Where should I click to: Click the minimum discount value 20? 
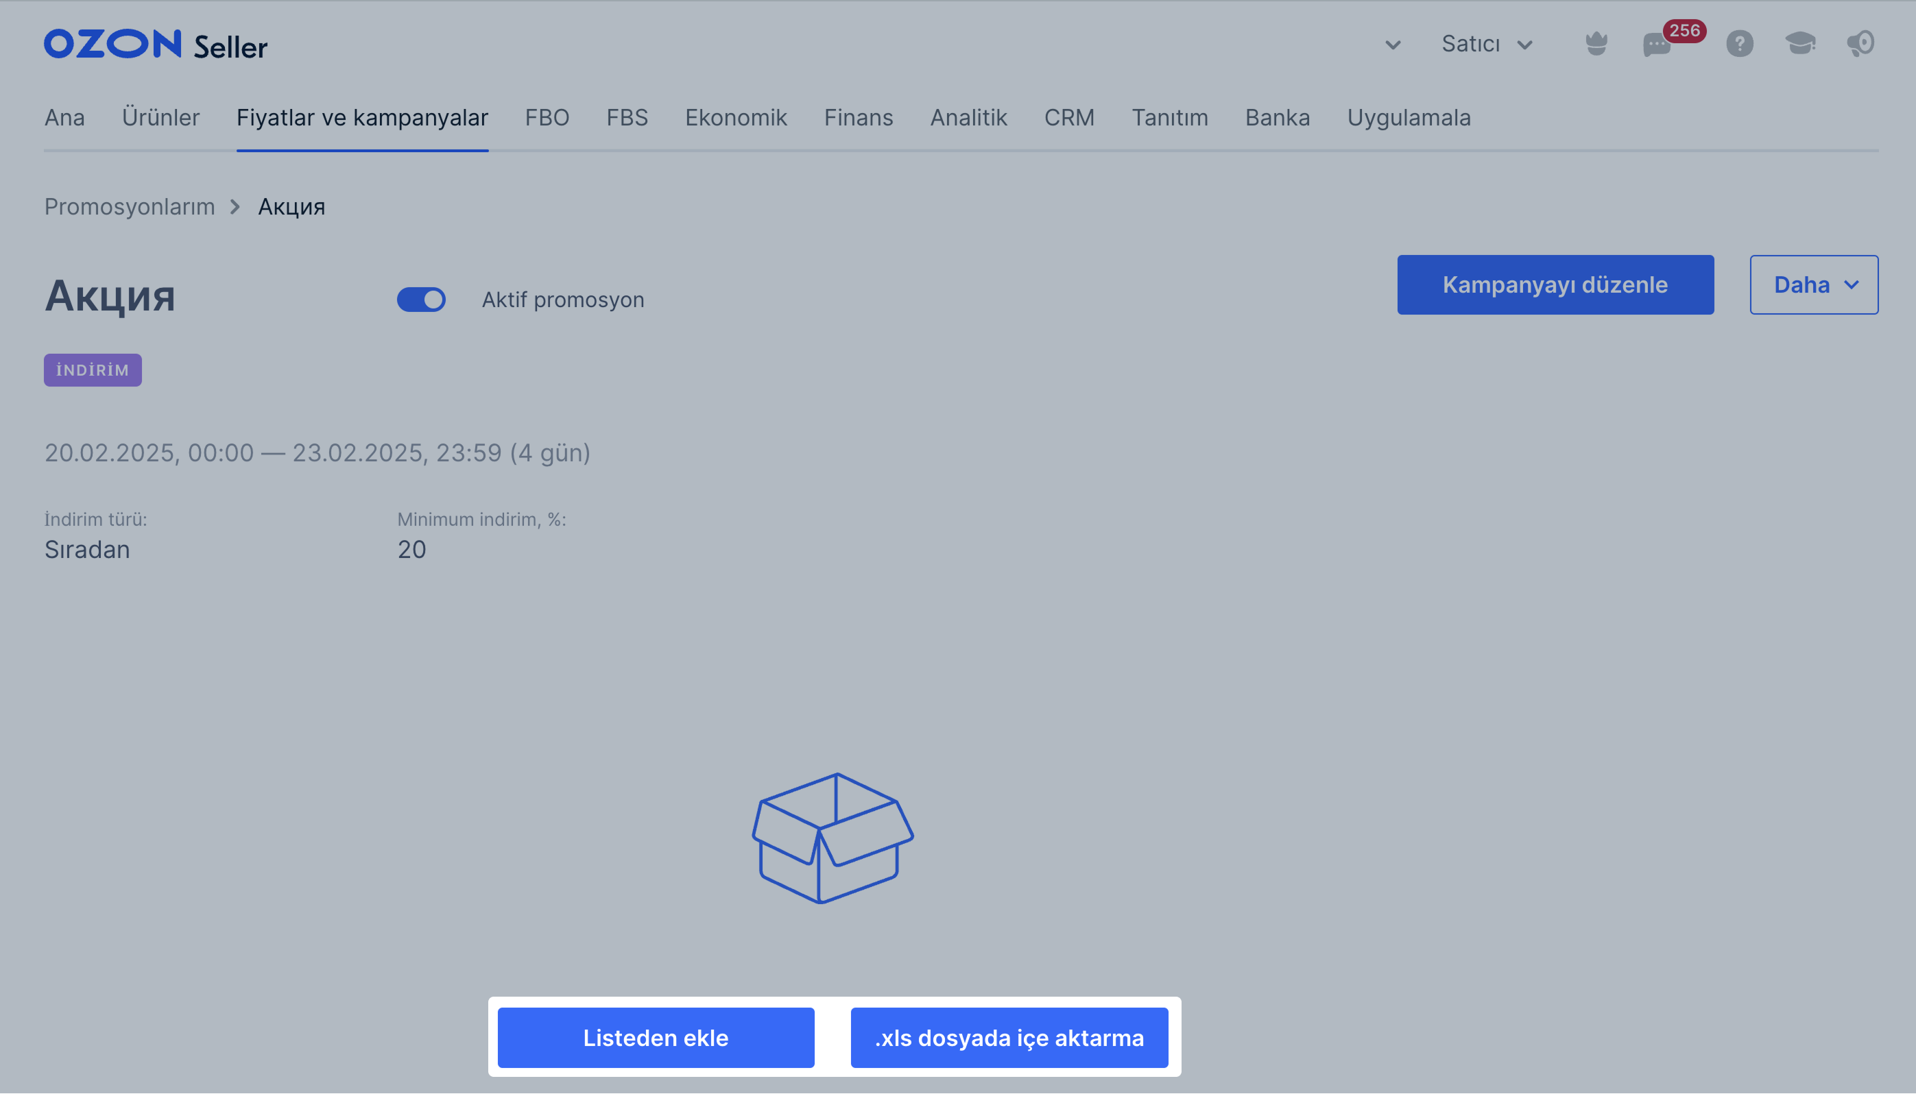[411, 550]
